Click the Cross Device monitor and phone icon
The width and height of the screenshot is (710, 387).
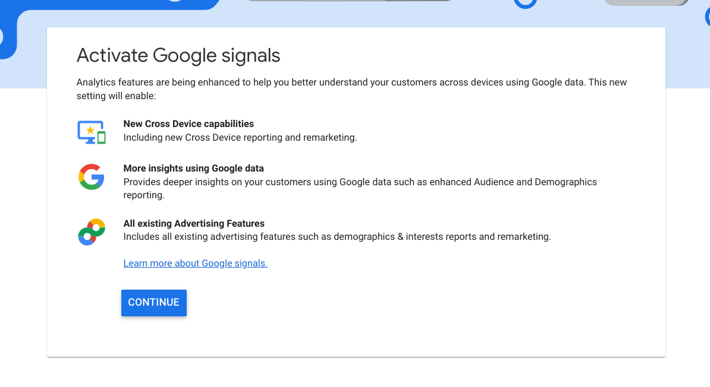(92, 132)
